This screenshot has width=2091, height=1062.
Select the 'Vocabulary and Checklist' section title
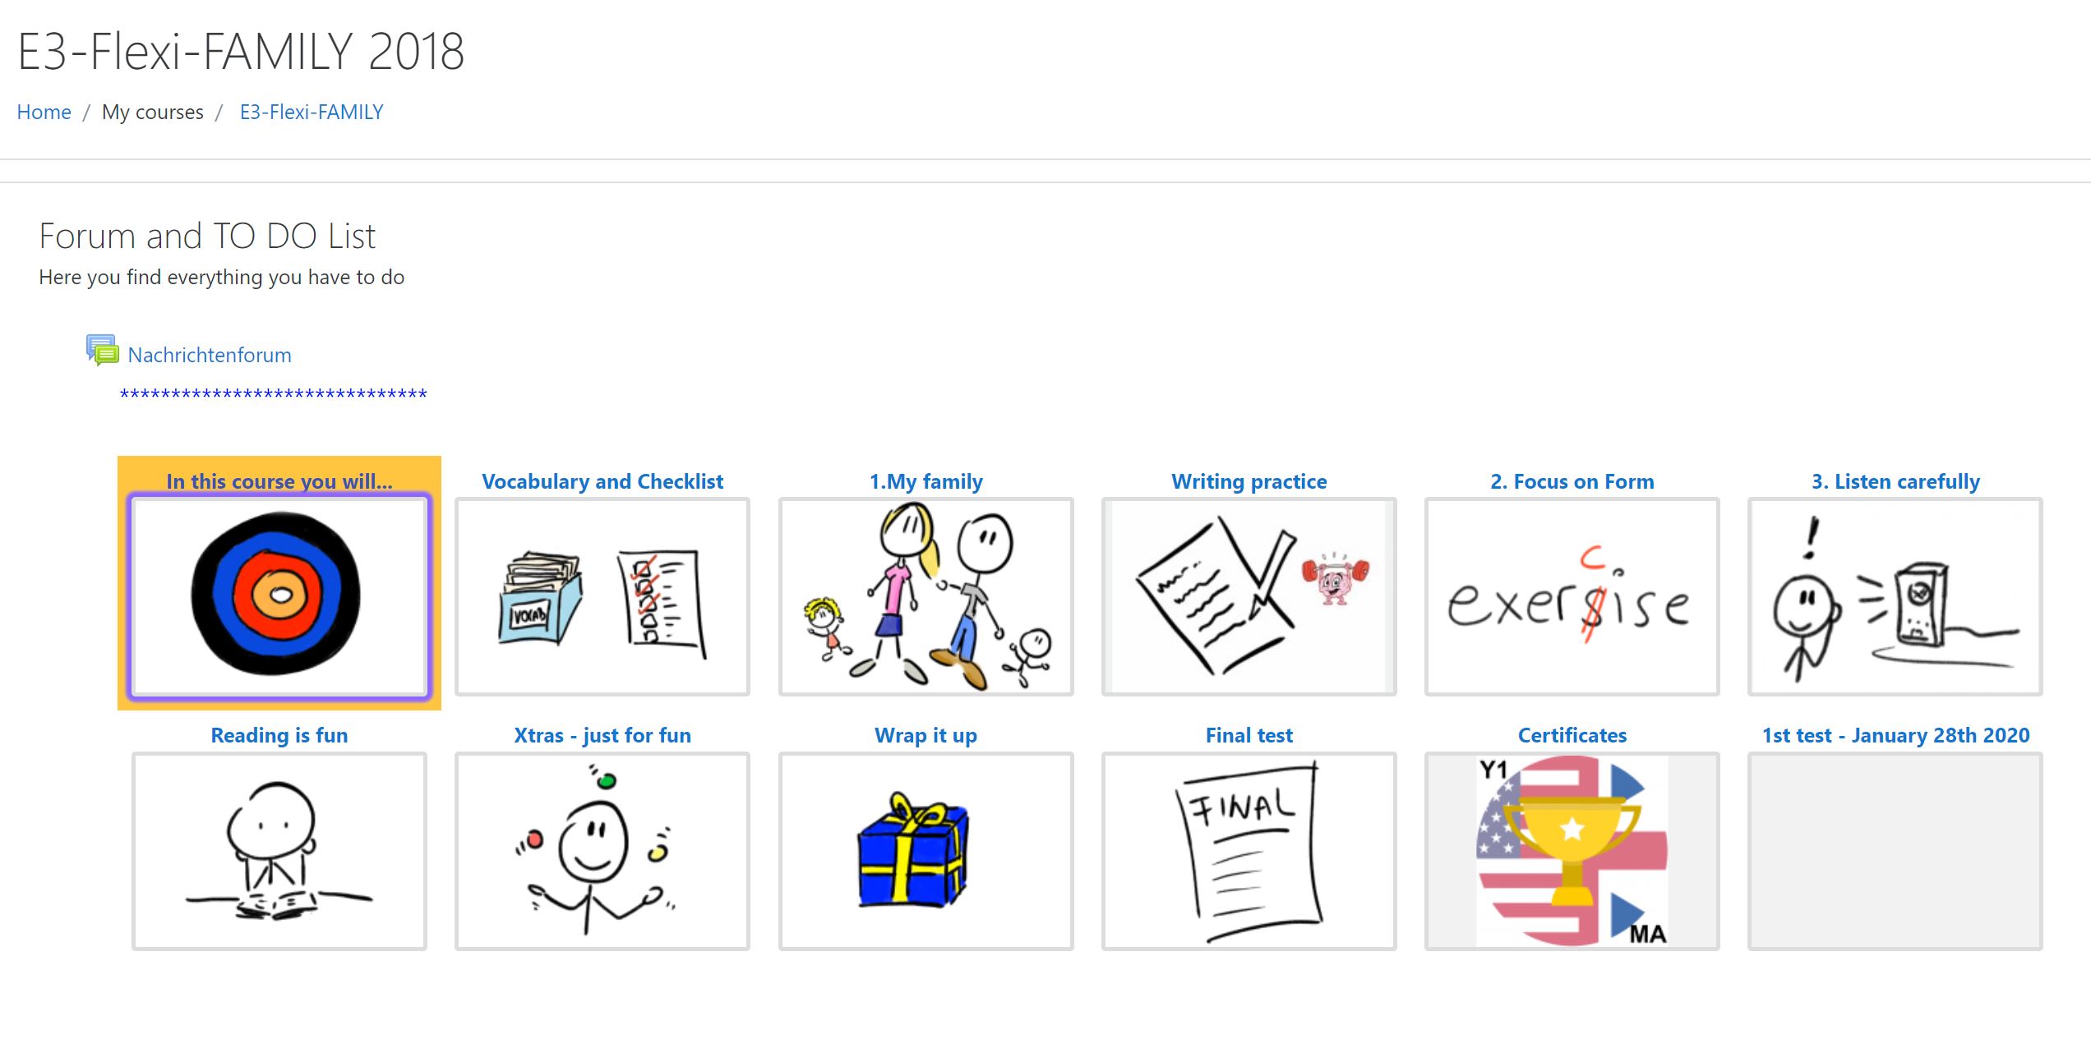(x=602, y=481)
